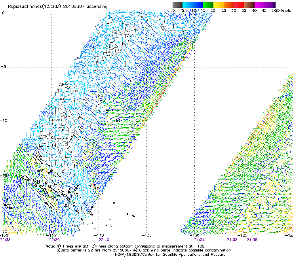Click the '40' value under the color legend
Viewport: 293px width, 257px height.
[x=254, y=11]
